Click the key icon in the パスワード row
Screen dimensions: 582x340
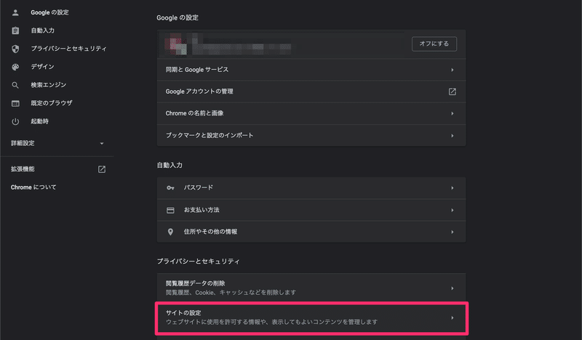click(x=170, y=188)
